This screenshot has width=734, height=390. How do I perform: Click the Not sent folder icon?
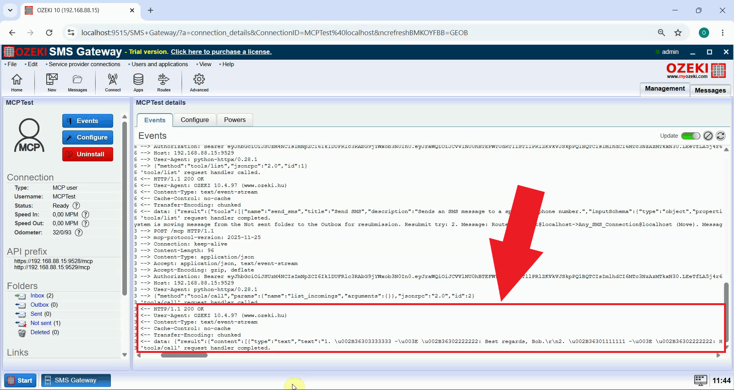coord(21,323)
